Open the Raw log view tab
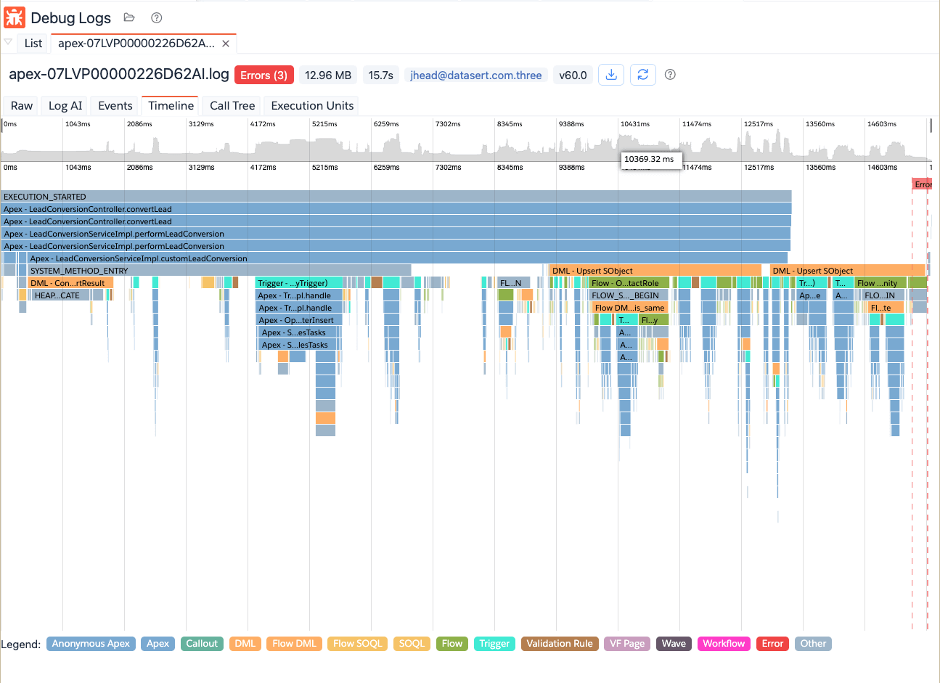The height and width of the screenshot is (683, 940). point(22,106)
